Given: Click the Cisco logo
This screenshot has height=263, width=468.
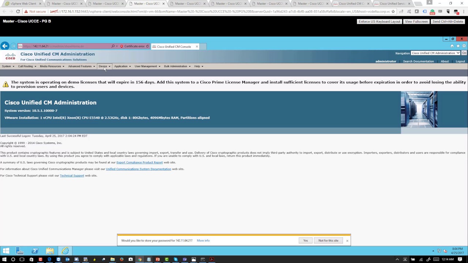Looking at the screenshot, I should tap(10, 56).
